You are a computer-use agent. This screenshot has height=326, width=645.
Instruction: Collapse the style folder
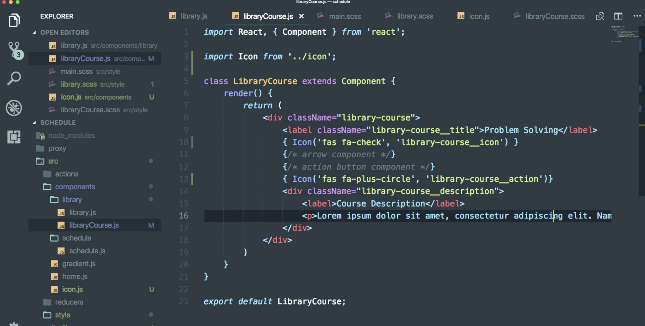click(57, 315)
